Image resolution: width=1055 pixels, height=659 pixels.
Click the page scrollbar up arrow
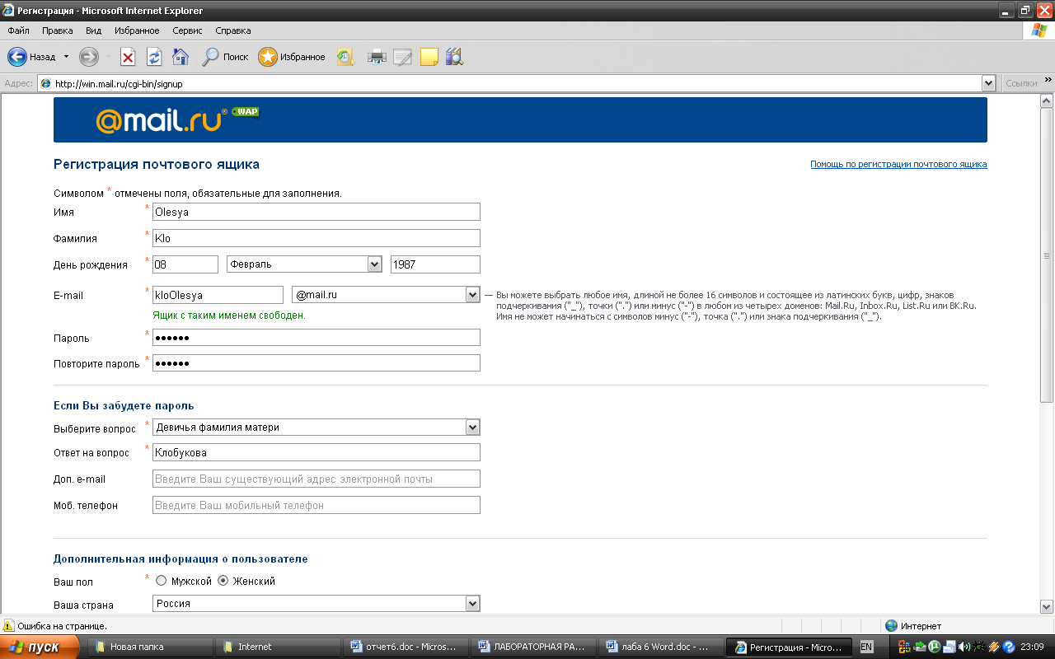click(1047, 100)
